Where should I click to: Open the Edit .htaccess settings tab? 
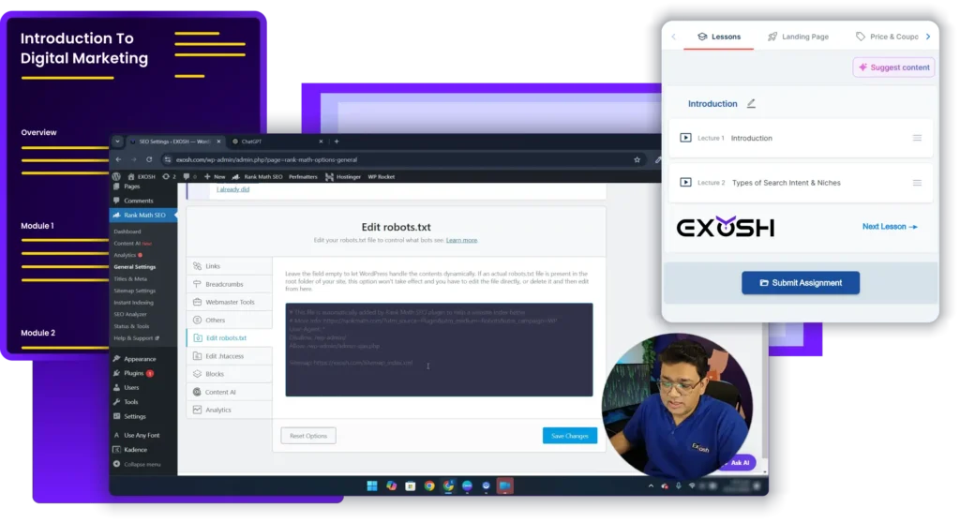pos(230,356)
